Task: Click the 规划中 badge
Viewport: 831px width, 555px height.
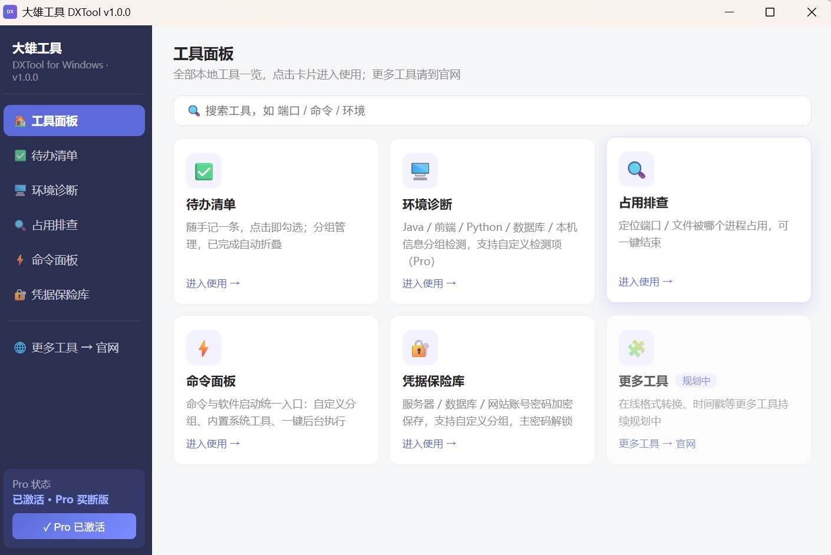Action: [696, 381]
